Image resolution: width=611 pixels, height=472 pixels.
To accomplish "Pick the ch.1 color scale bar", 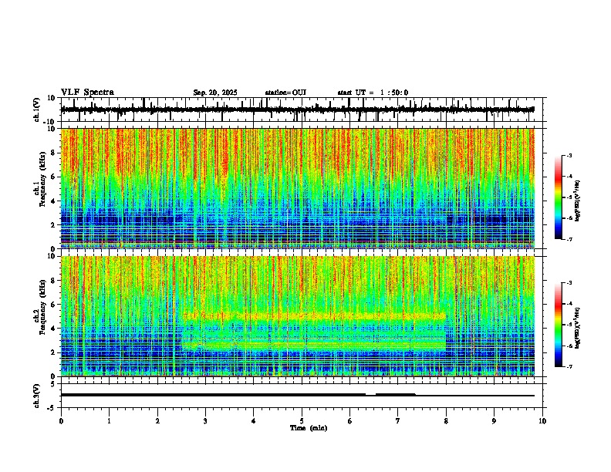I will tap(558, 197).
